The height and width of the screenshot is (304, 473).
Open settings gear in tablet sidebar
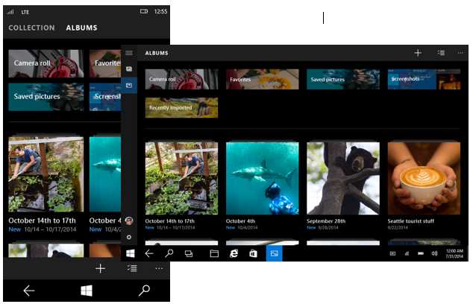(129, 237)
